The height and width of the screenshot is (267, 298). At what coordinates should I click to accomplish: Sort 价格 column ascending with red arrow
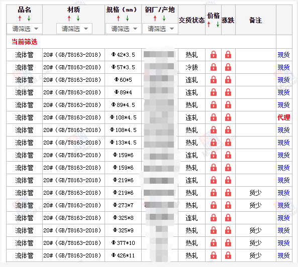[209, 24]
